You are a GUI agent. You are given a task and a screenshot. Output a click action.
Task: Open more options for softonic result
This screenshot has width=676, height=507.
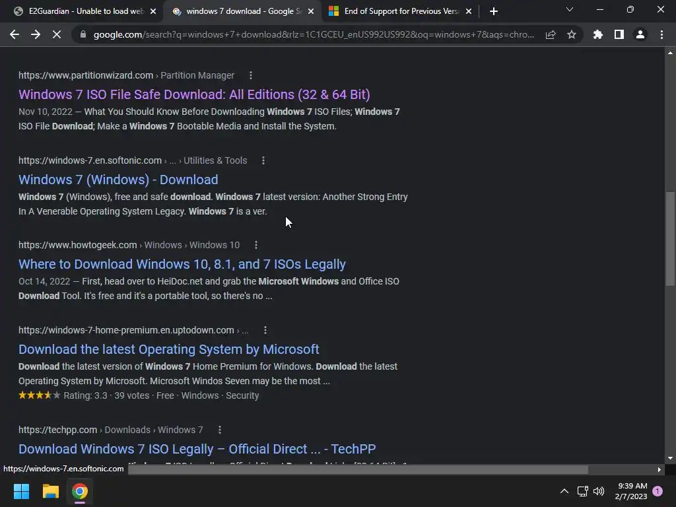coord(263,160)
